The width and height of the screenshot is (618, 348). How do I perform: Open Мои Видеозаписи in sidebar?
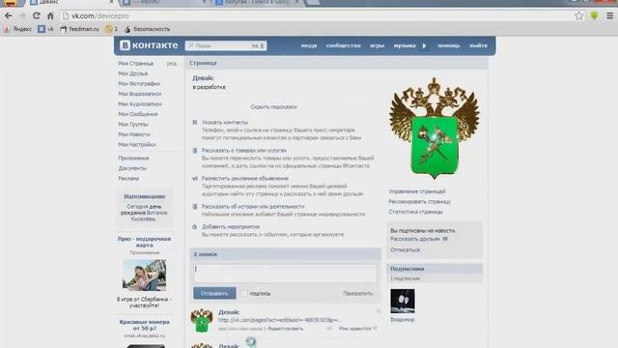tap(139, 94)
